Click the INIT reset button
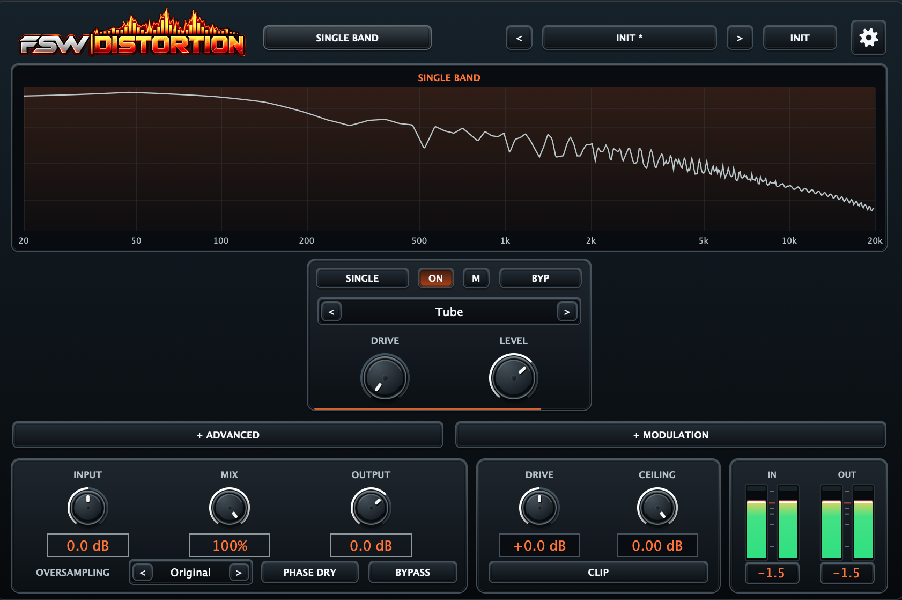The image size is (902, 600). [x=800, y=38]
